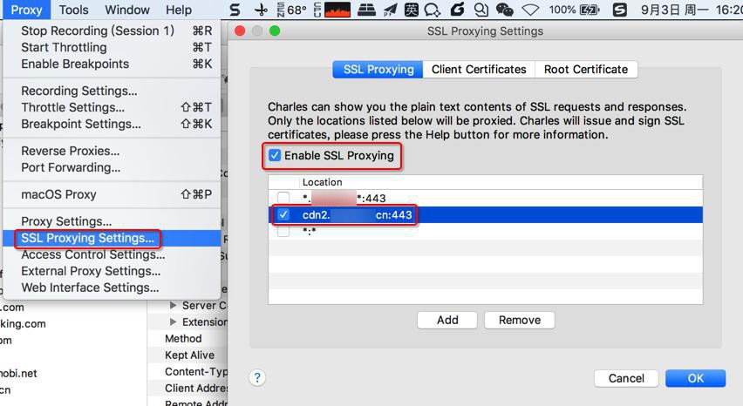
Task: Choose Stop Recording (Session 1)
Action: click(112, 30)
